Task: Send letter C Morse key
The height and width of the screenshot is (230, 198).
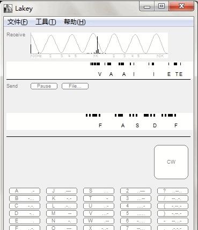Action: (25, 206)
